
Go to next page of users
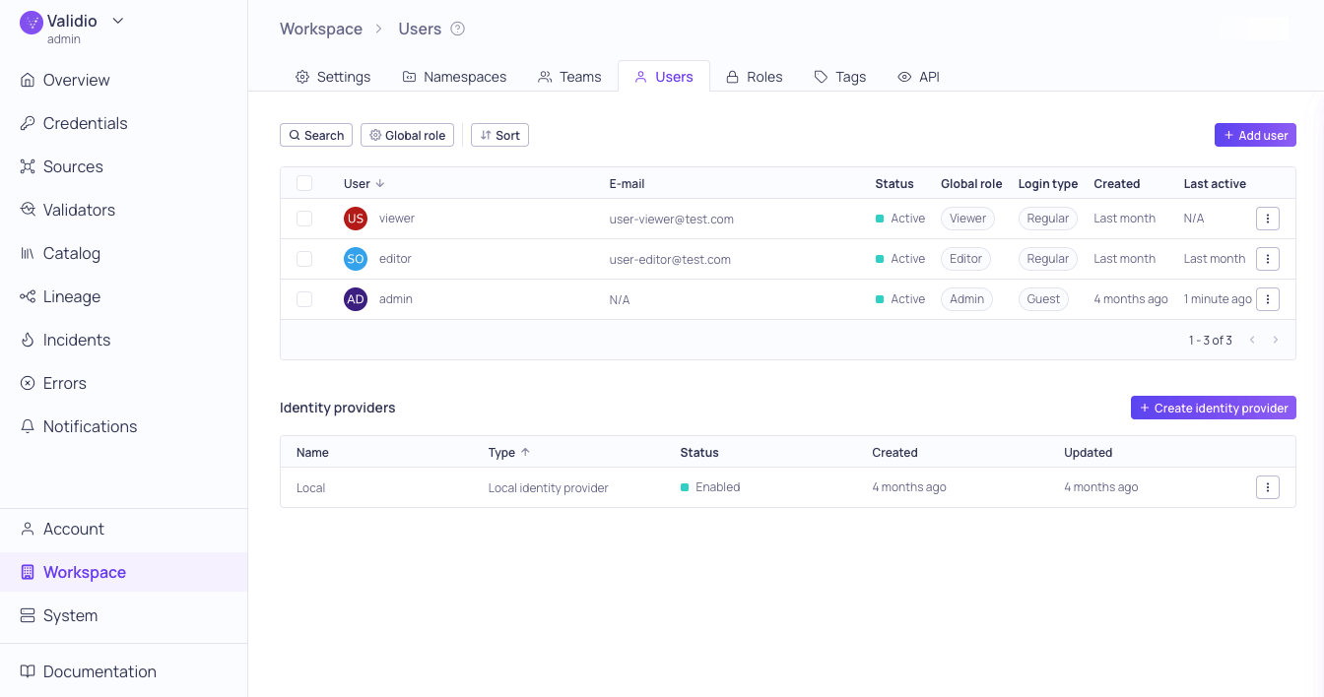pyautogui.click(x=1276, y=340)
